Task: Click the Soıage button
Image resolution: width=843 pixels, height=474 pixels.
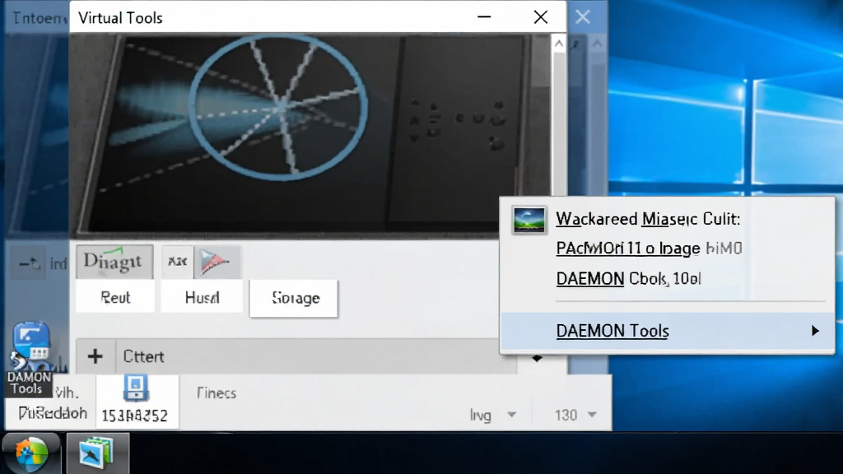Action: tap(294, 298)
